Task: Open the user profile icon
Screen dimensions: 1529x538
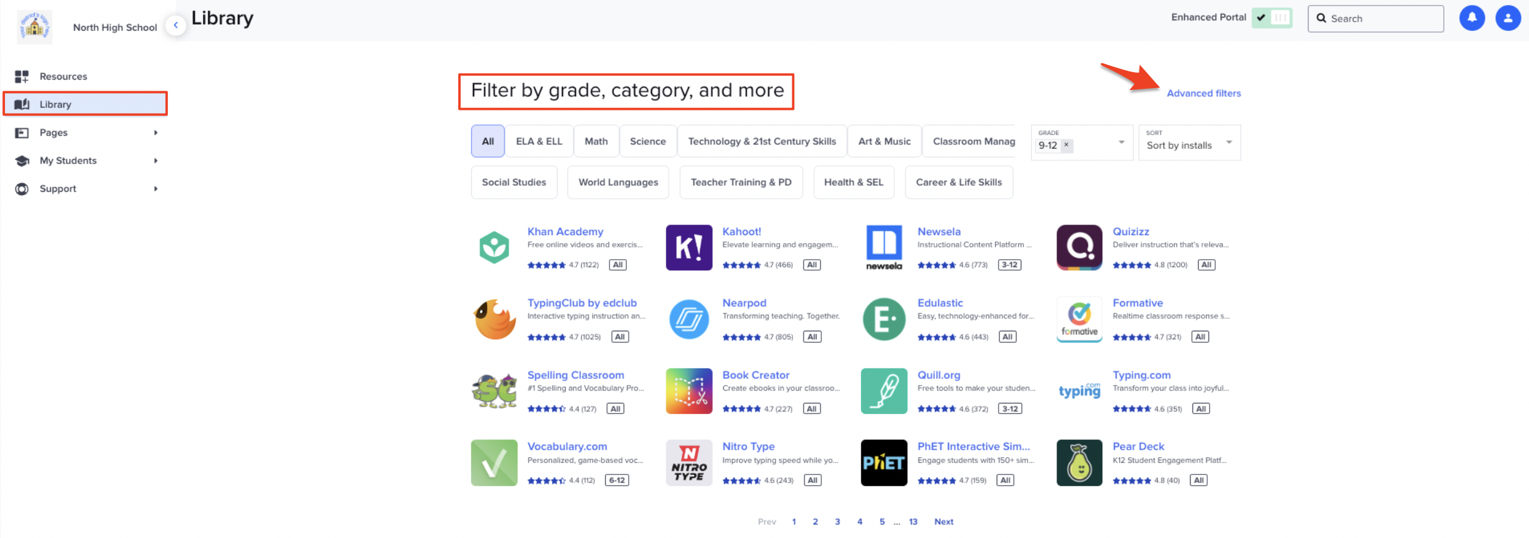Action: [x=1507, y=18]
